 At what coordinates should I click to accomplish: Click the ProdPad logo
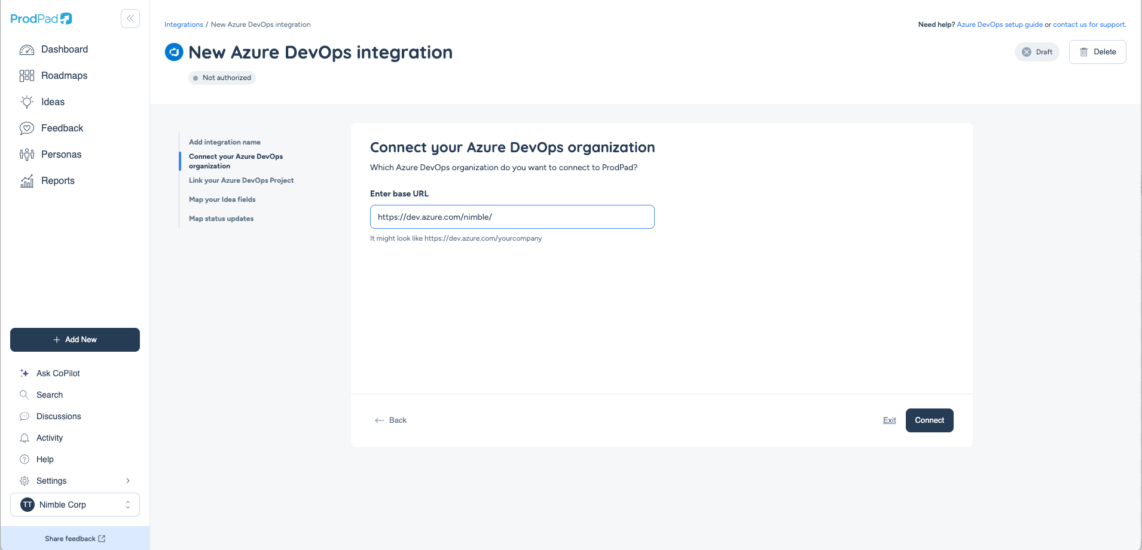[41, 19]
